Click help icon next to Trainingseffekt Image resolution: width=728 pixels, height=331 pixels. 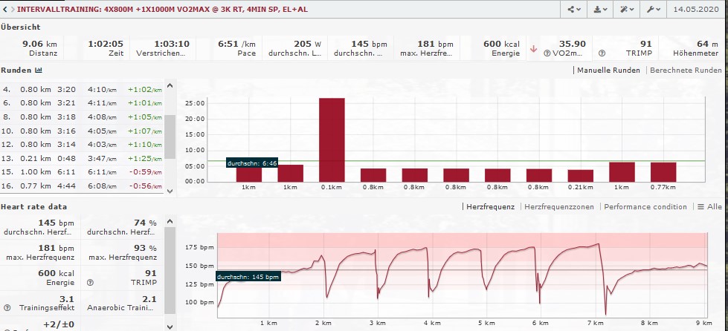pyautogui.click(x=7, y=307)
